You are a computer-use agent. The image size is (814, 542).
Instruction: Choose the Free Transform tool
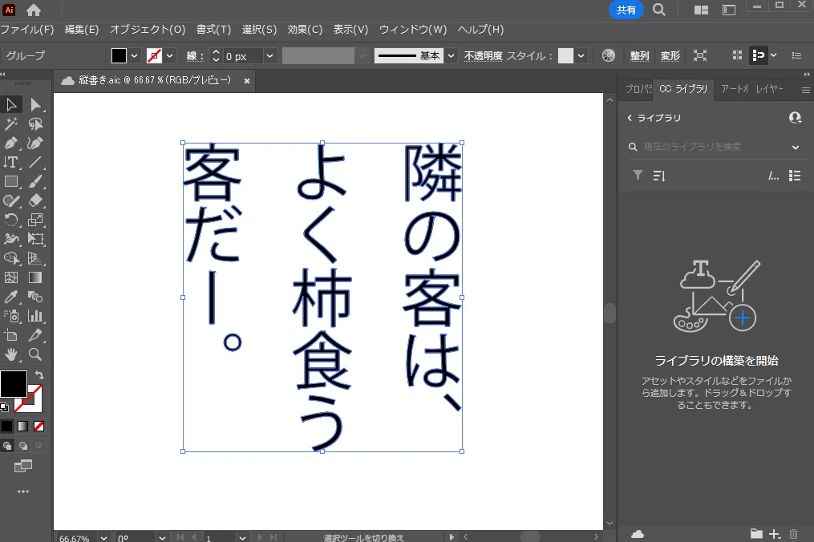(x=34, y=239)
